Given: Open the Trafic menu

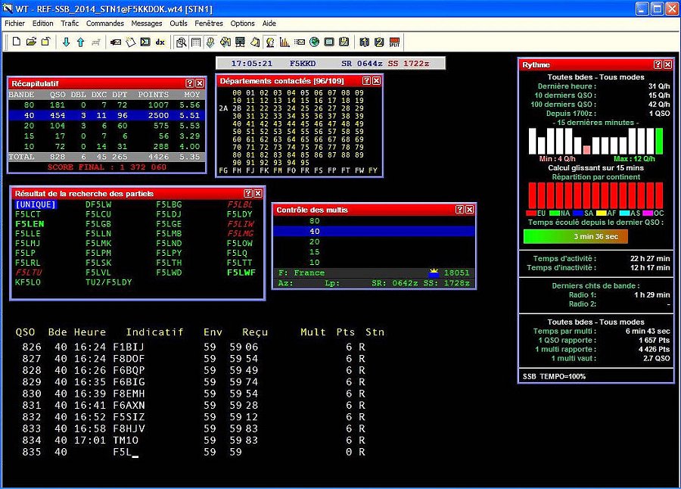Looking at the screenshot, I should pyautogui.click(x=70, y=23).
